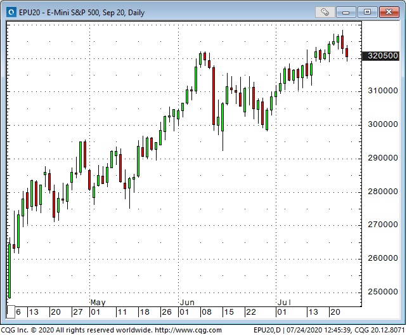Click the date label 11 under May
This screenshot has height=335, width=407.
pyautogui.click(x=122, y=312)
